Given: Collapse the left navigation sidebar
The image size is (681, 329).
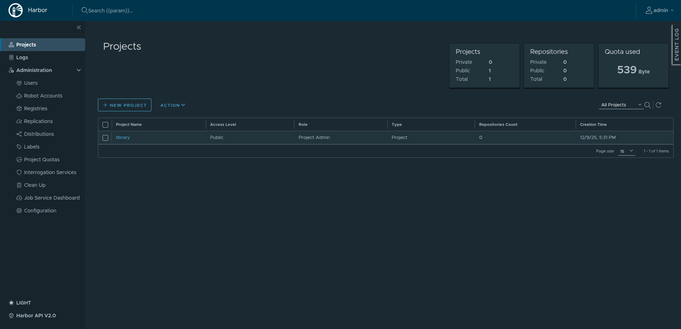Looking at the screenshot, I should (x=79, y=27).
